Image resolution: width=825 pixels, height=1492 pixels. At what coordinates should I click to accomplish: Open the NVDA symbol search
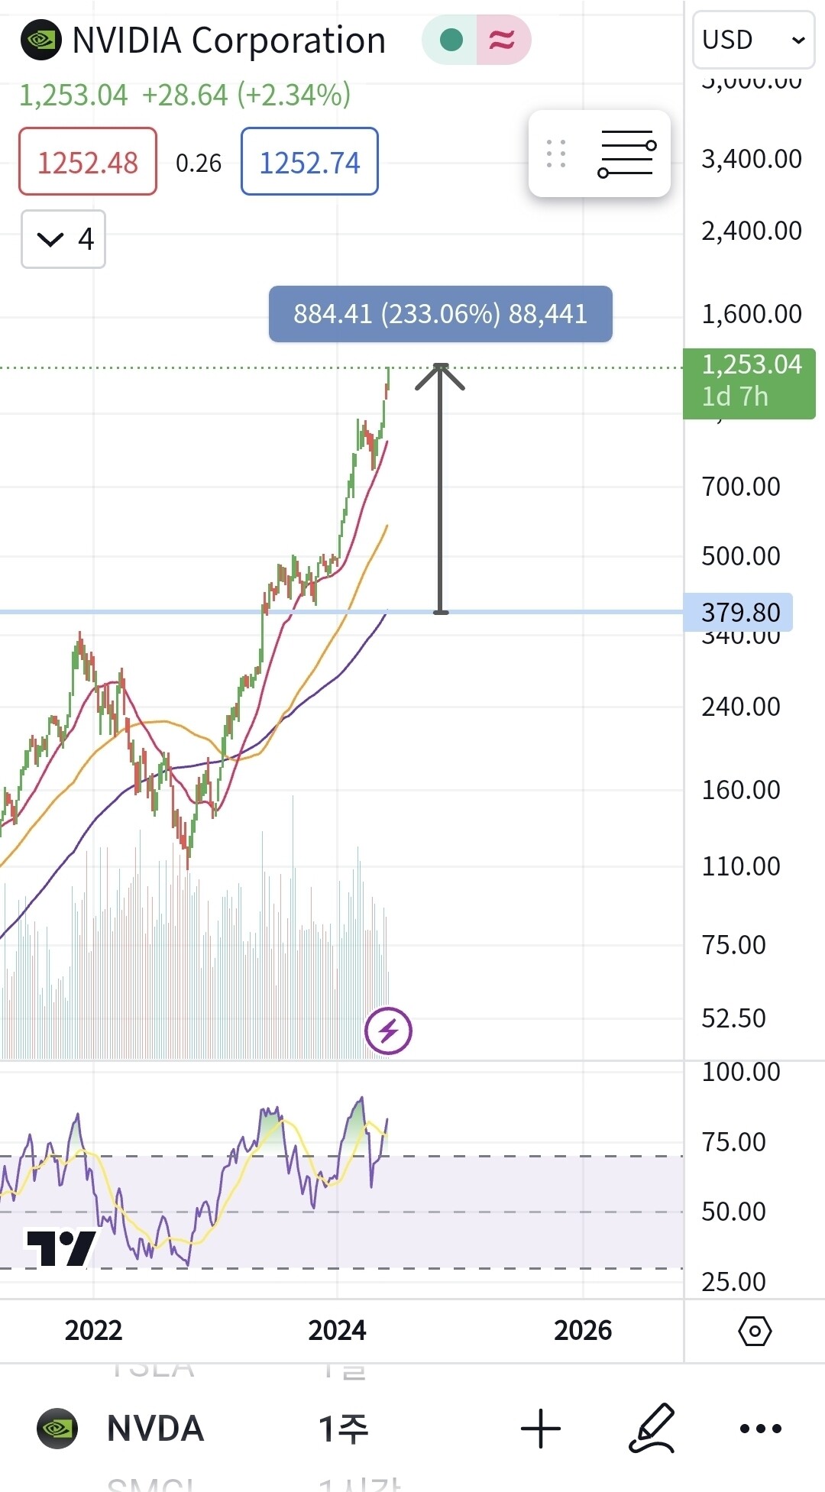[155, 1429]
